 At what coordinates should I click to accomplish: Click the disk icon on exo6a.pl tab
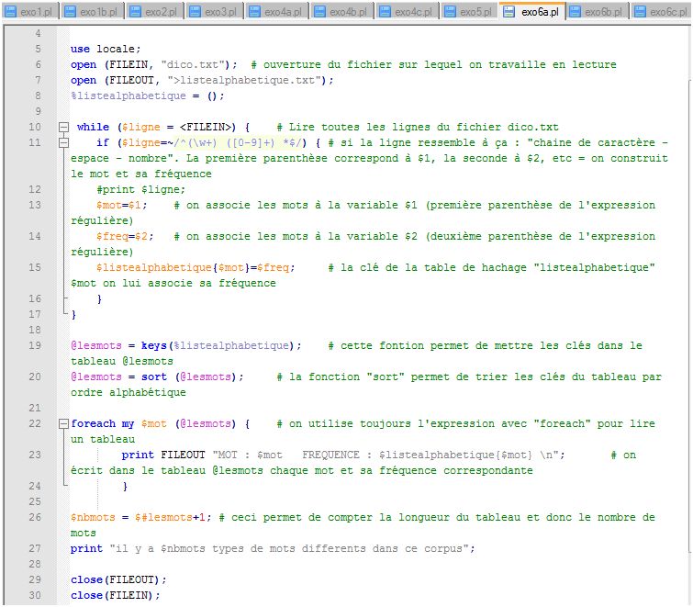click(x=509, y=12)
